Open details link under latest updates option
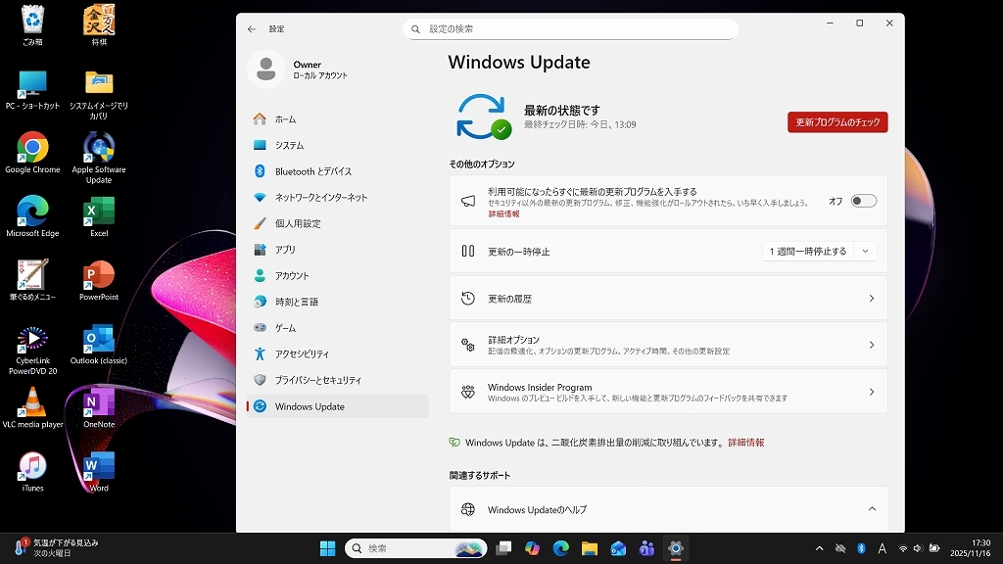The image size is (1003, 564). (503, 214)
